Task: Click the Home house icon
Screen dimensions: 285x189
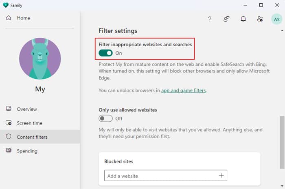Action: [9, 18]
